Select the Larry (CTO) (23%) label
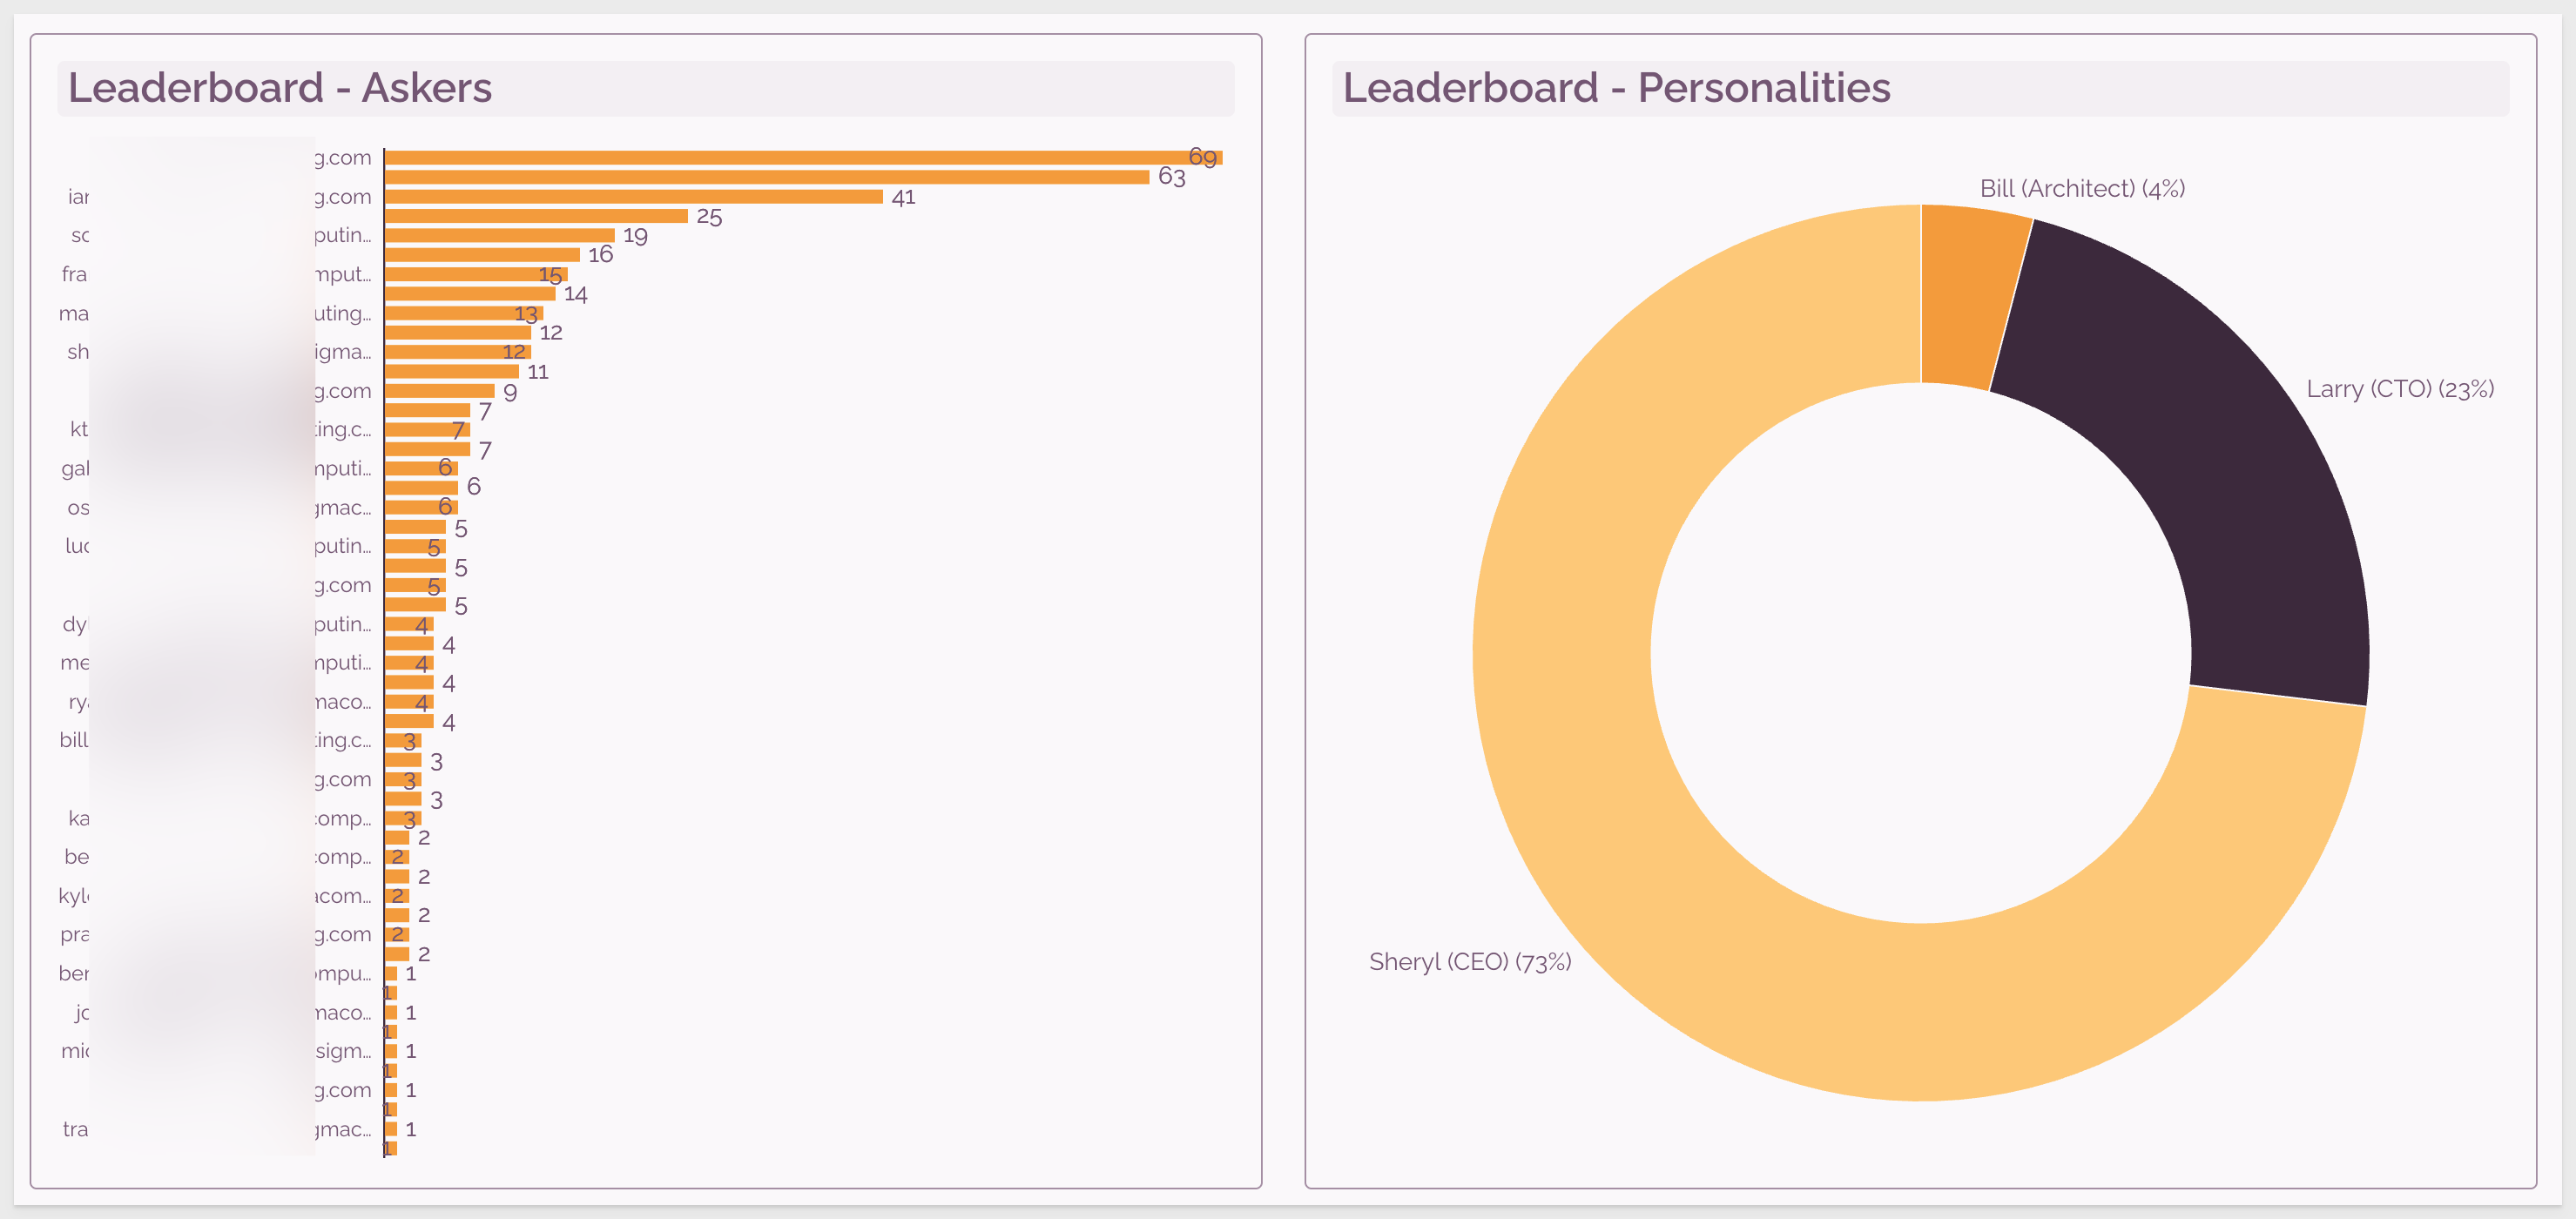Screen dimensions: 2576x1219 click(2400, 388)
